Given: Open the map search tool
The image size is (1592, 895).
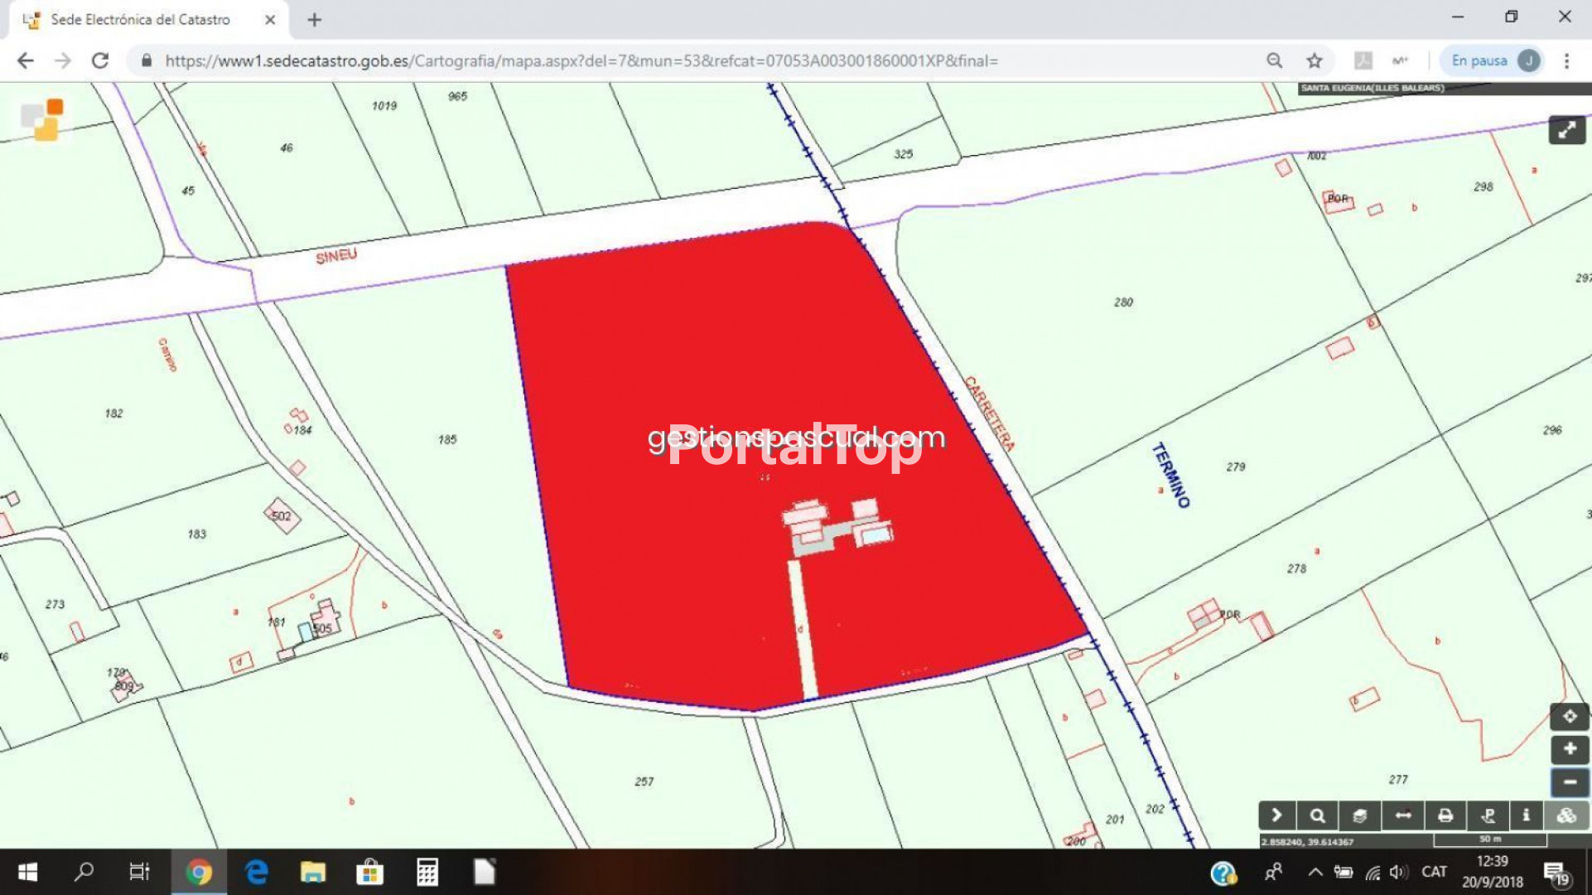Looking at the screenshot, I should pos(1317,816).
